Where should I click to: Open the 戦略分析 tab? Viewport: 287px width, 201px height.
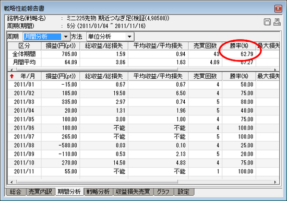(98, 192)
